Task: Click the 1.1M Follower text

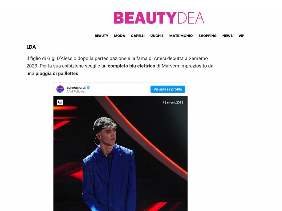Action: click(x=76, y=91)
